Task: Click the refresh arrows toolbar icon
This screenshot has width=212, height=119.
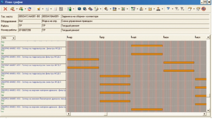Action: click(x=29, y=9)
